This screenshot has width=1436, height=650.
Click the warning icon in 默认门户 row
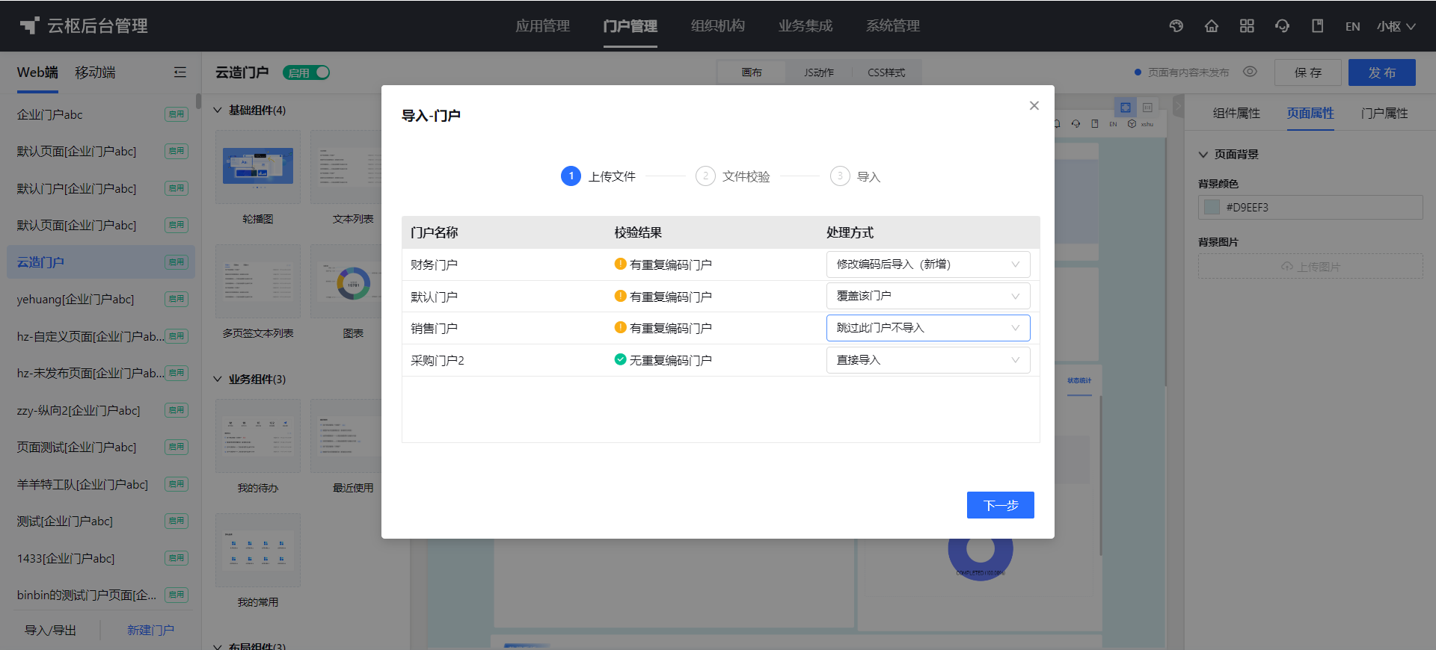(620, 296)
